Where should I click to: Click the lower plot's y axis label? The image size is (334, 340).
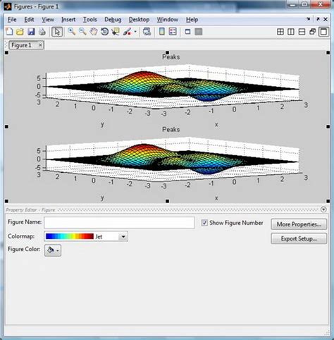point(102,198)
